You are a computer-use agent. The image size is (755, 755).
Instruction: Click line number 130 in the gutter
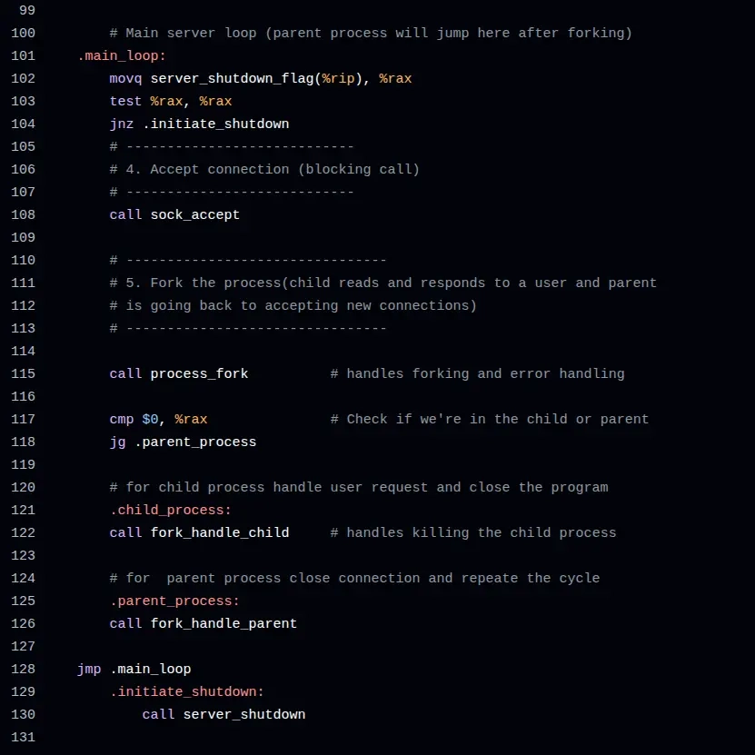[x=23, y=714]
